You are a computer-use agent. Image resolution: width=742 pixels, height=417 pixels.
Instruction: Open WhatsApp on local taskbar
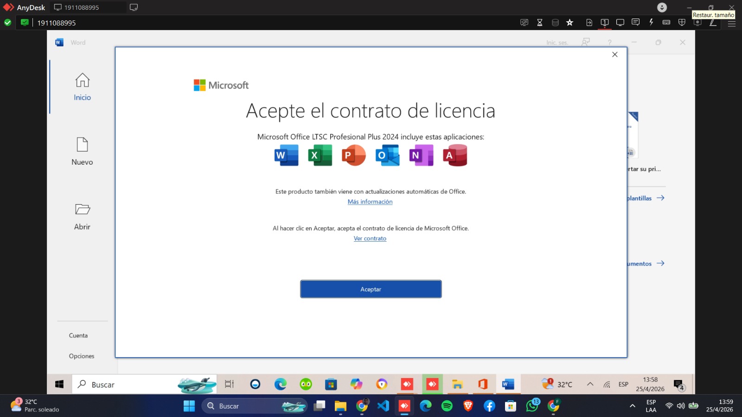pos(532,406)
